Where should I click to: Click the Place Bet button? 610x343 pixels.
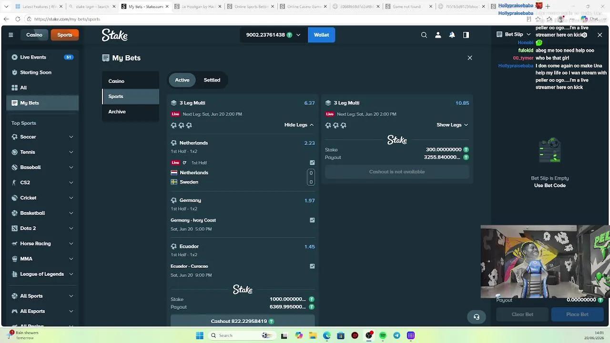coord(577,314)
